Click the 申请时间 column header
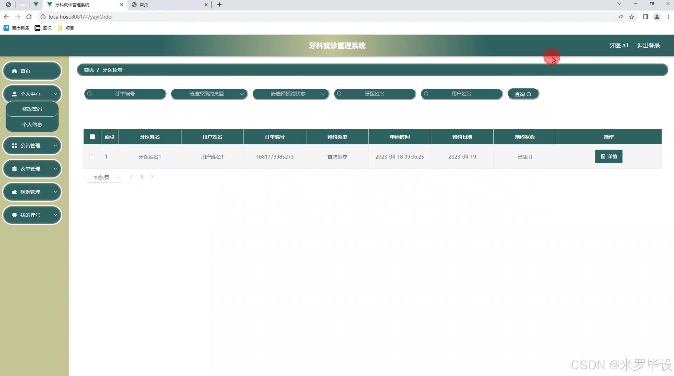 (399, 137)
